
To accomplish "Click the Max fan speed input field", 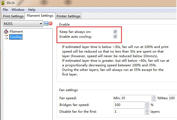I will click(x=173, y=98).
